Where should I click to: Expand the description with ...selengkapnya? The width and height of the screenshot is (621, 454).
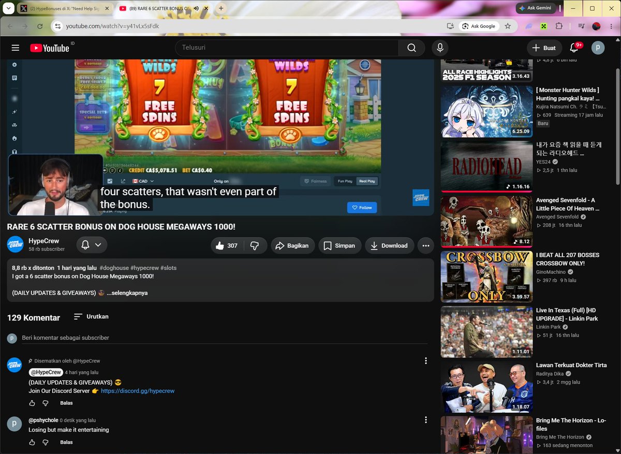coord(127,293)
